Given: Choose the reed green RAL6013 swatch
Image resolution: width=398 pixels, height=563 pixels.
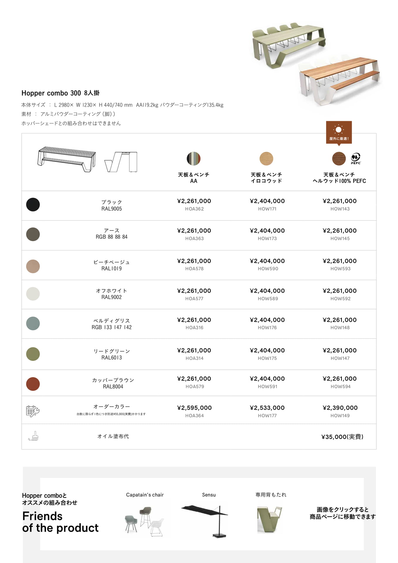Looking at the screenshot, I should 33,354.
